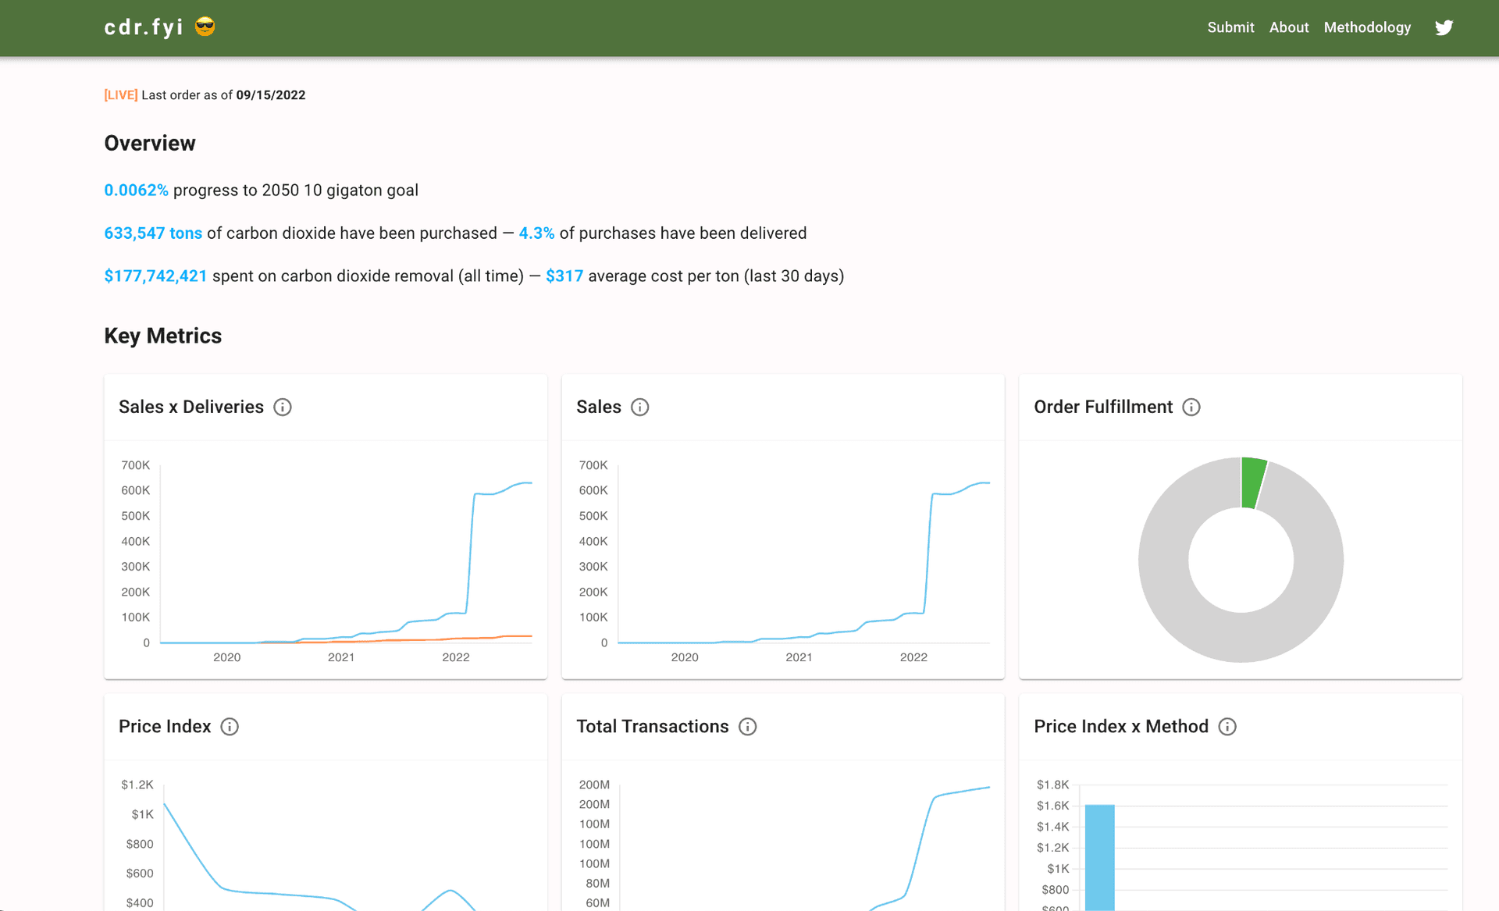Open the Submit page
Image resolution: width=1499 pixels, height=911 pixels.
(x=1230, y=27)
